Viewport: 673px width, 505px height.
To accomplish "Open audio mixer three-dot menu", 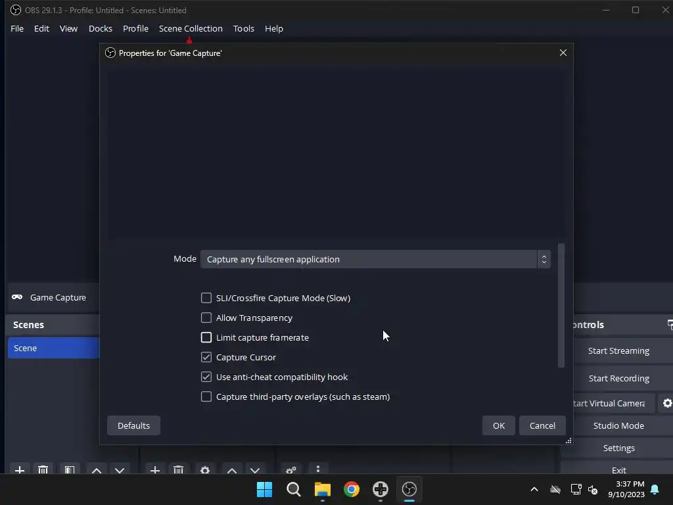I will click(x=318, y=469).
